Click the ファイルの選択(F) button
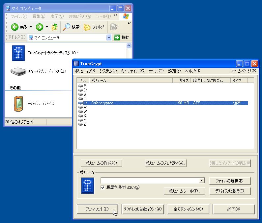Image resolution: width=262 pixels, height=223 pixels. point(230,181)
